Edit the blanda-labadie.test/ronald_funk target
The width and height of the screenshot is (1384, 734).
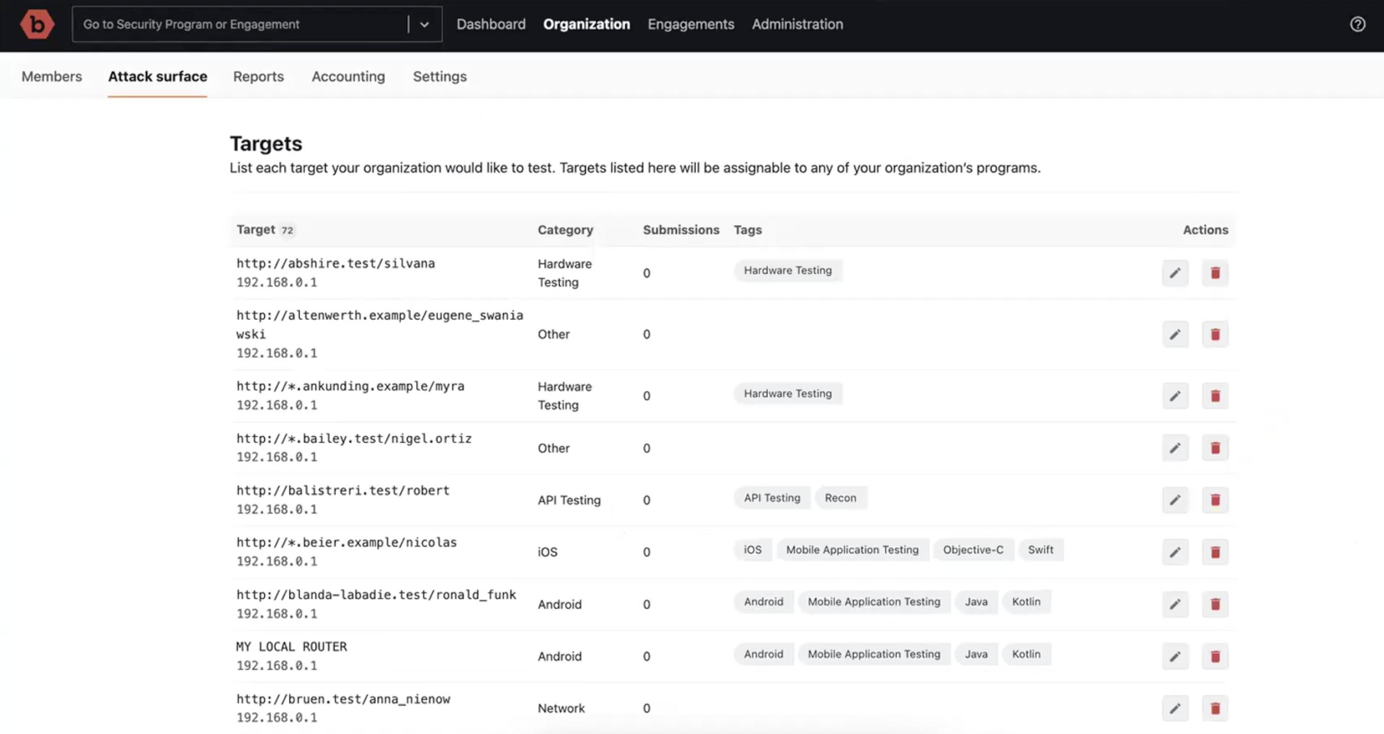1175,604
